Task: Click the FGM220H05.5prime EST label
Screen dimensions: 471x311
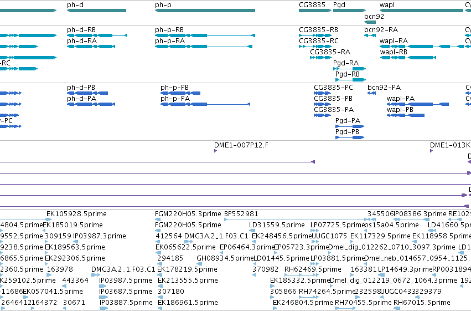Action: coord(188,225)
